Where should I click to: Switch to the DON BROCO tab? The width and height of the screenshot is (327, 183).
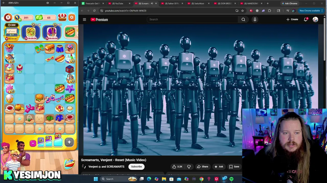click(x=225, y=3)
